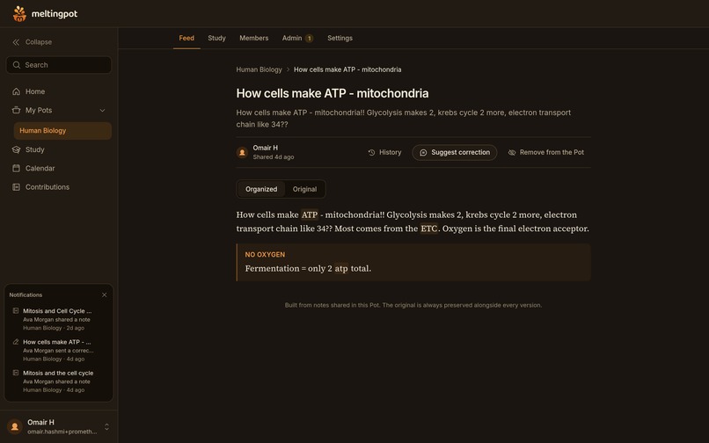Click the Suggest correction button
This screenshot has height=443, width=709.
point(455,152)
